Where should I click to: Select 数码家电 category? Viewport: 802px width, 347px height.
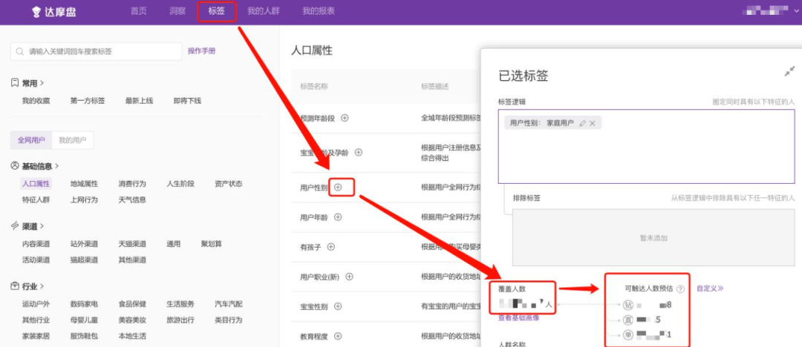coord(84,305)
